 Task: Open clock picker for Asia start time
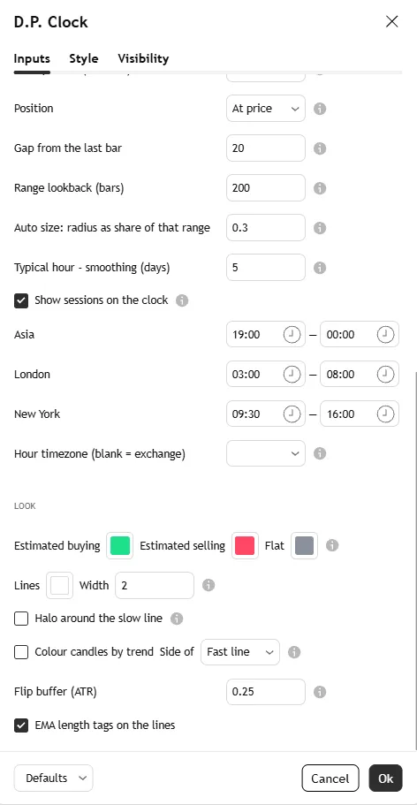[x=292, y=335]
